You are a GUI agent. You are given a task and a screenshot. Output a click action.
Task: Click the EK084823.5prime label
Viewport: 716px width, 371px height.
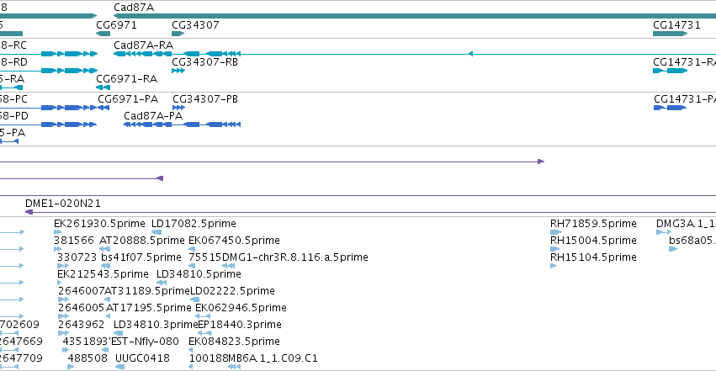click(234, 342)
